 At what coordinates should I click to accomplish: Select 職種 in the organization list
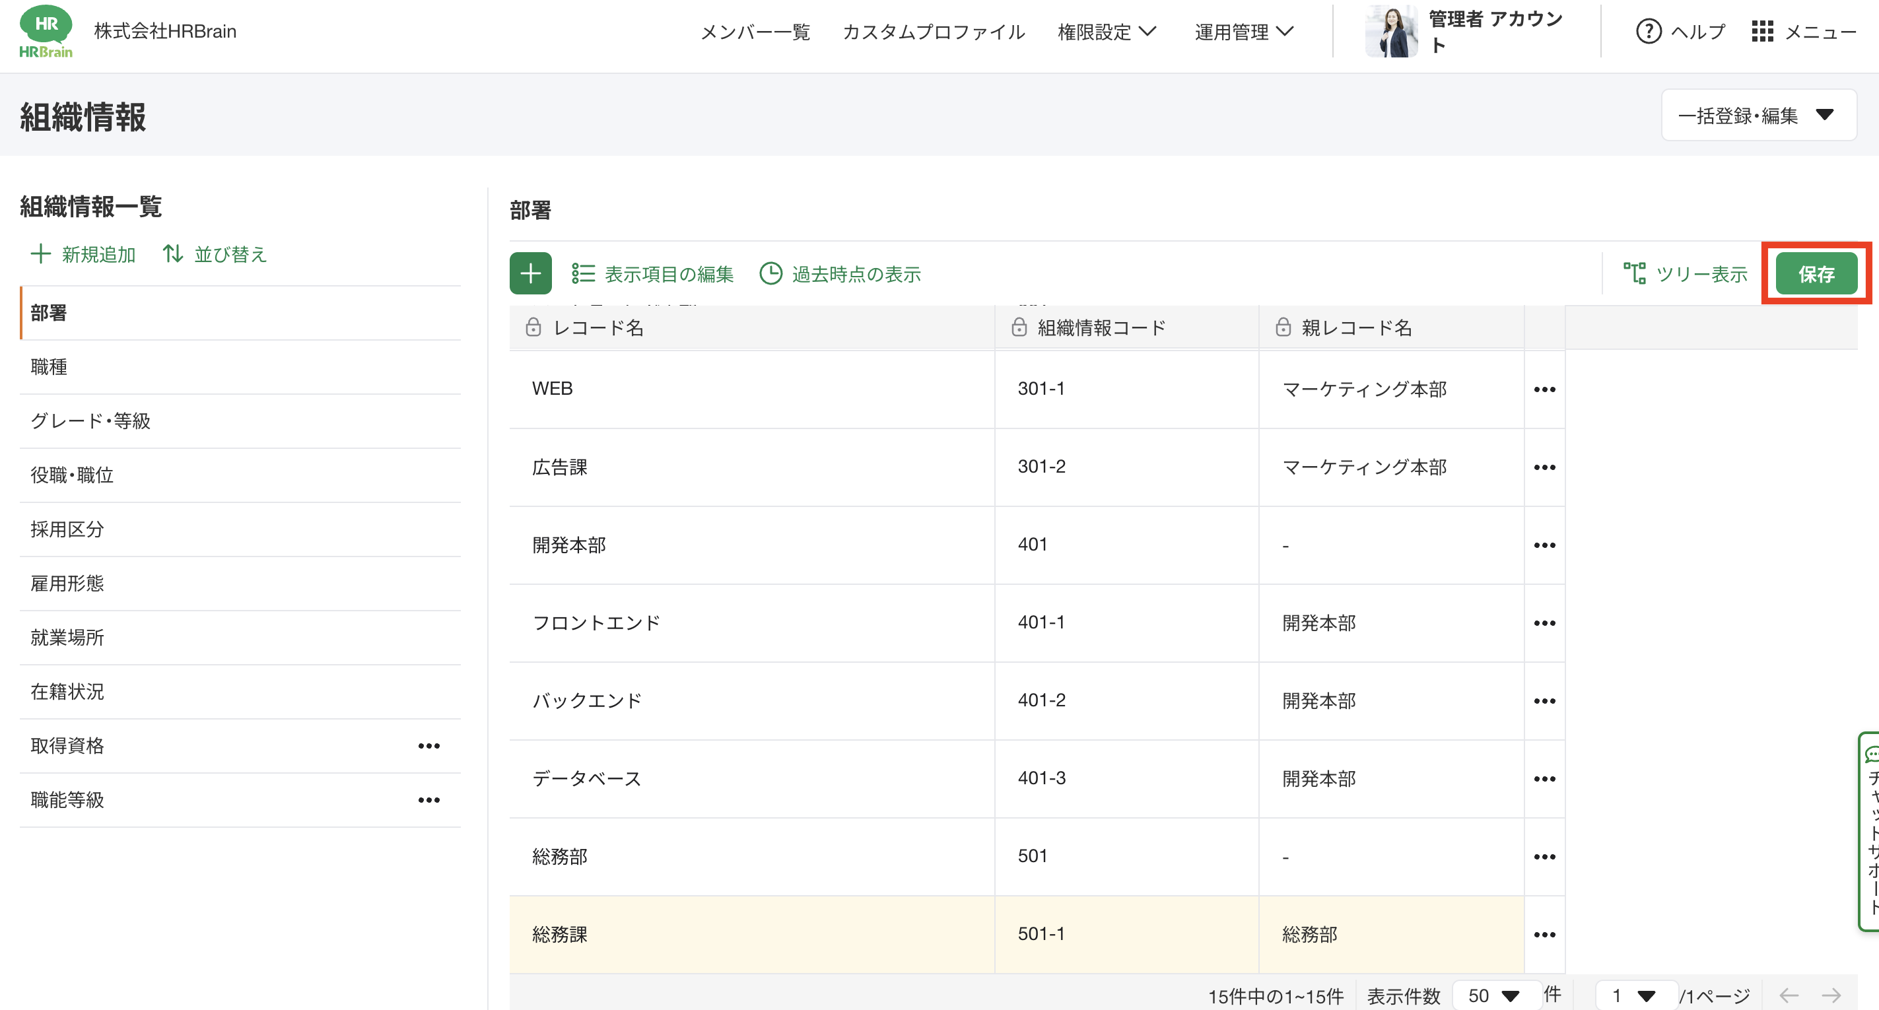[x=49, y=367]
